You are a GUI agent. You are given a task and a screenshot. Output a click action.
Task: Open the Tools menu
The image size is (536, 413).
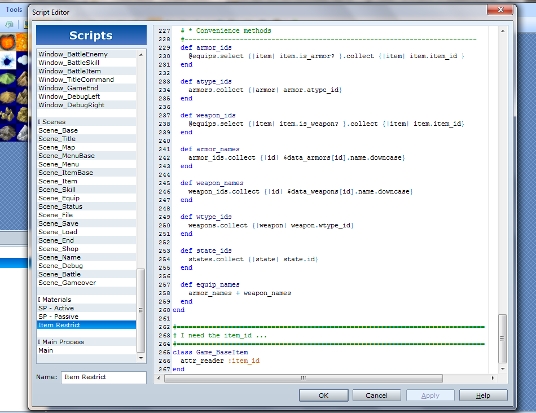pyautogui.click(x=14, y=9)
